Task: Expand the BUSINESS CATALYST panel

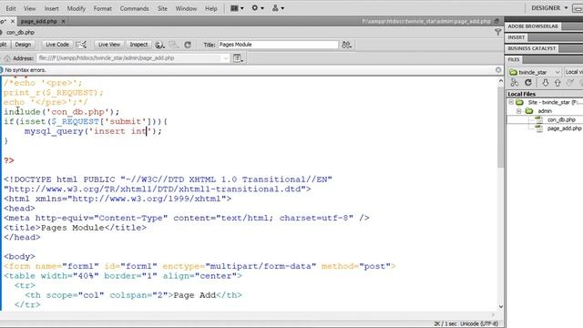Action: point(532,48)
